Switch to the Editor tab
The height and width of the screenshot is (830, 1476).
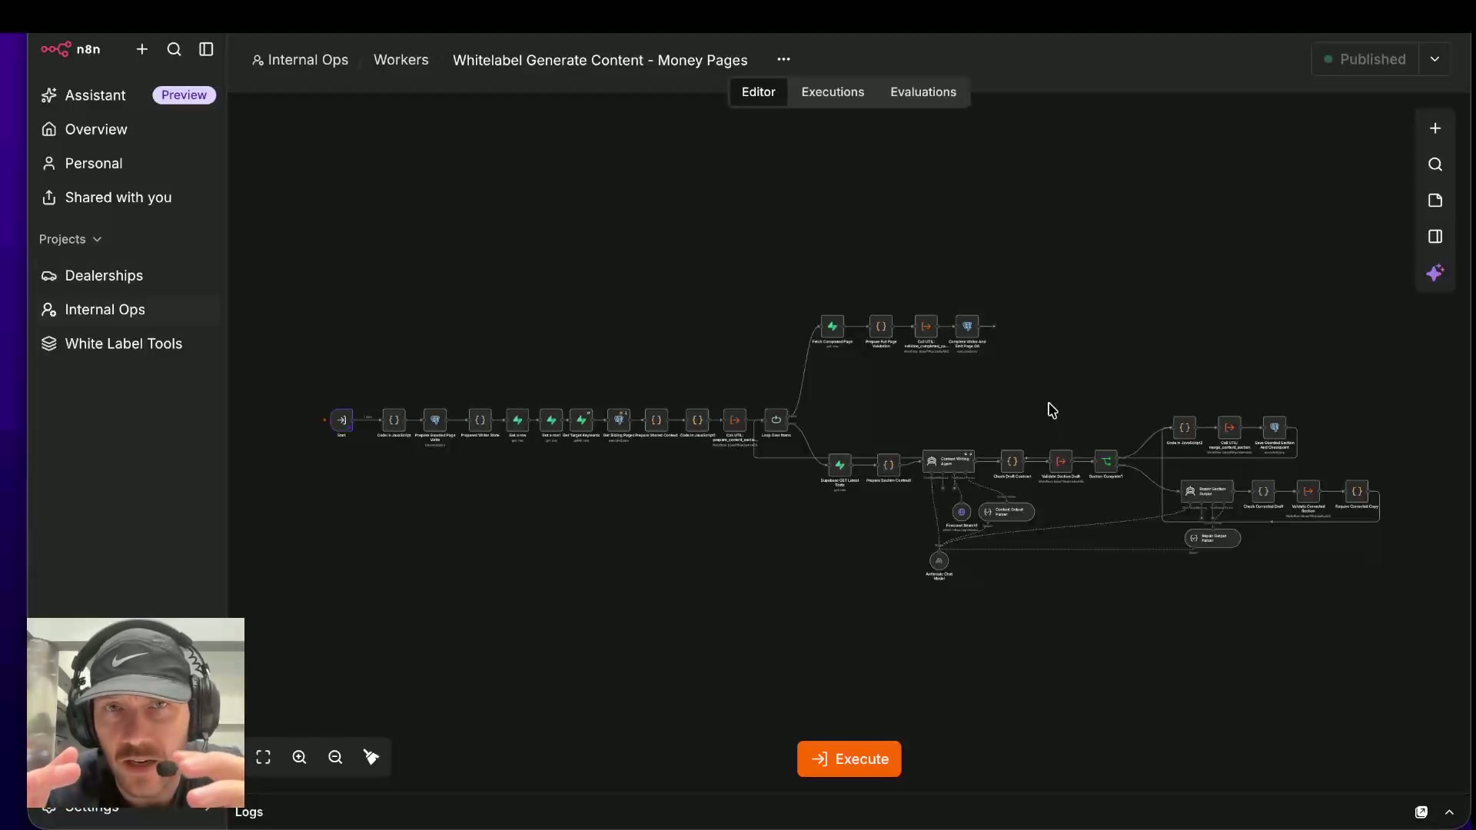(758, 92)
